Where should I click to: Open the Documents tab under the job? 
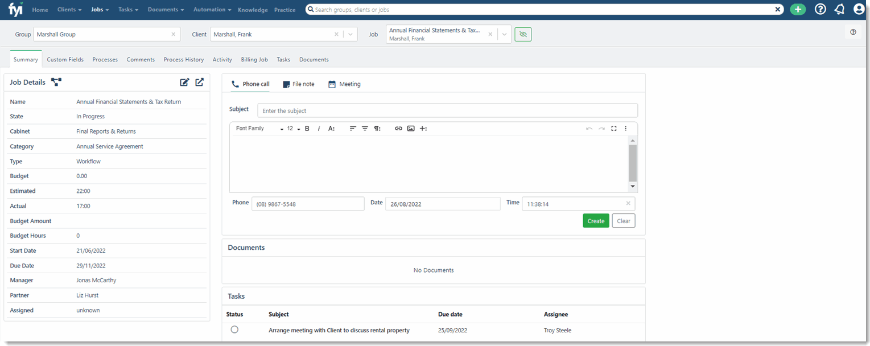(314, 60)
